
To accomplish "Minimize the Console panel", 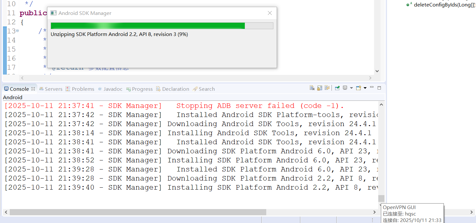I will click(x=372, y=88).
